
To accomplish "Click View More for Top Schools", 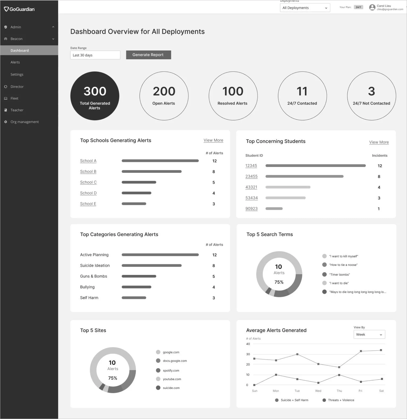I will [x=213, y=140].
